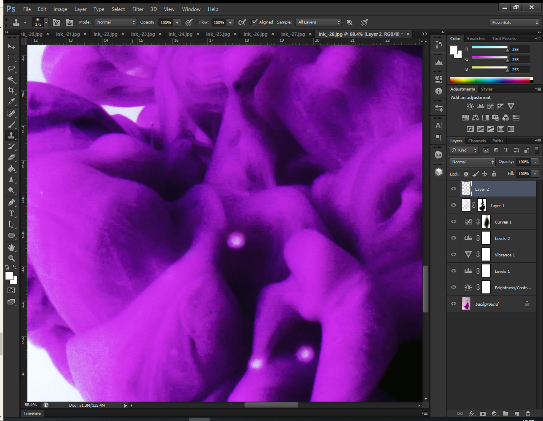Toggle the Aligned checkbox
This screenshot has width=543, height=421.
coord(254,22)
